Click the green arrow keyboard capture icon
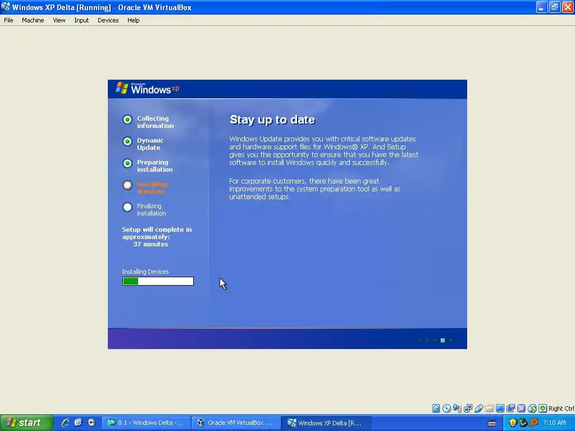 click(543, 409)
